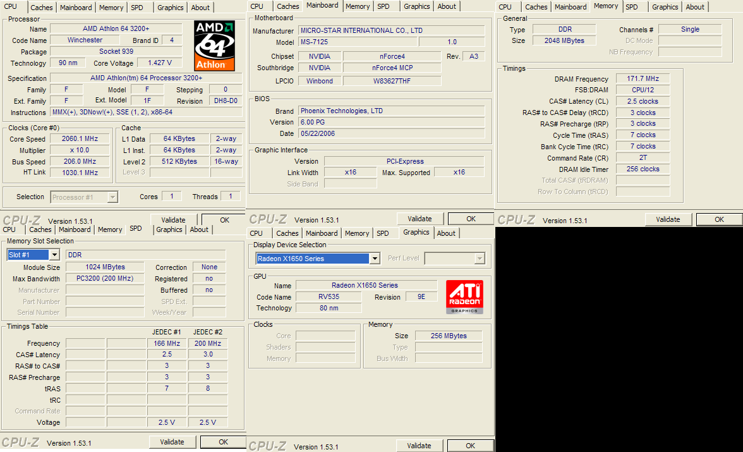Click Validate in the Mainboard window
Screen dimensions: 743x452
(420, 219)
